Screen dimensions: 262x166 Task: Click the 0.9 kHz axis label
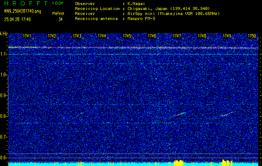click(x=3, y=95)
